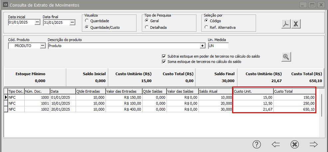Click the Saldo Atual column header
Screen dimensions: 328x152
(215, 91)
